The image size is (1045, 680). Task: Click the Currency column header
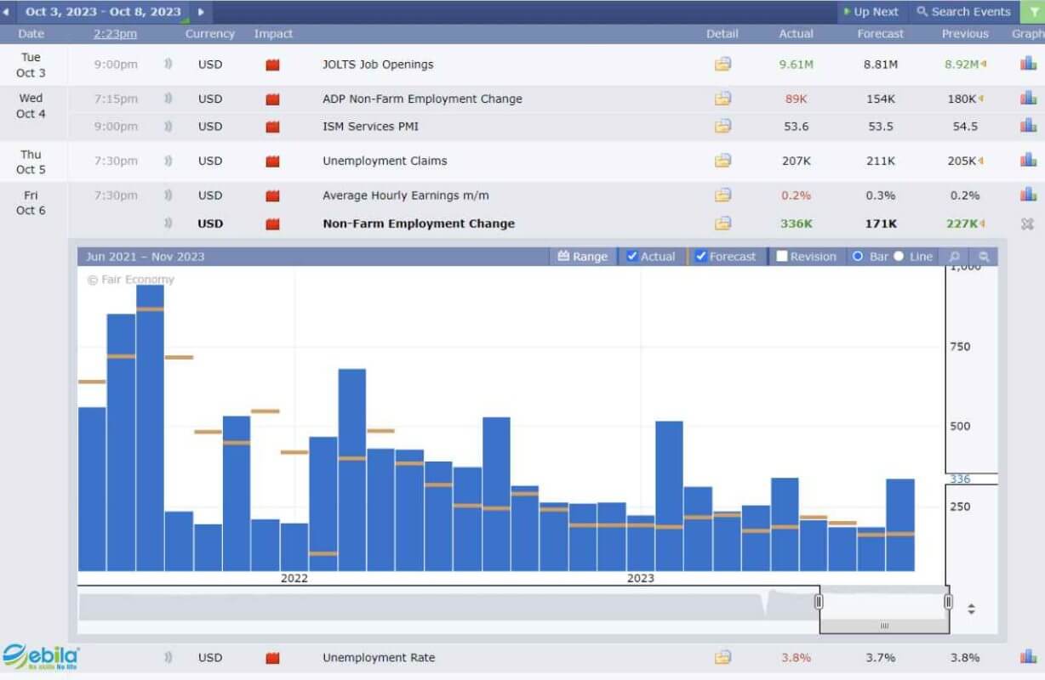[x=210, y=34]
